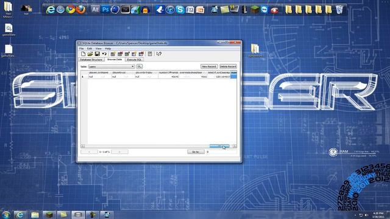Click the Delete Record button

point(228,66)
